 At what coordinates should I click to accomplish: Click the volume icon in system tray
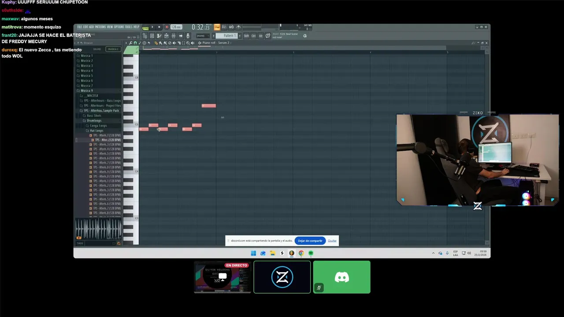[x=469, y=253]
